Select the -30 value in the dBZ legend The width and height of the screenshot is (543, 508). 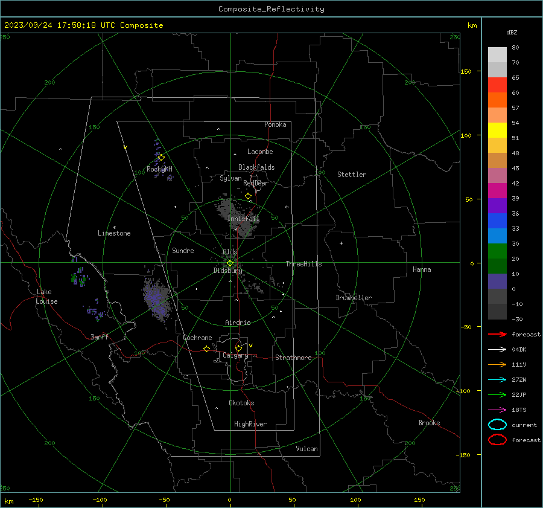[x=517, y=319]
